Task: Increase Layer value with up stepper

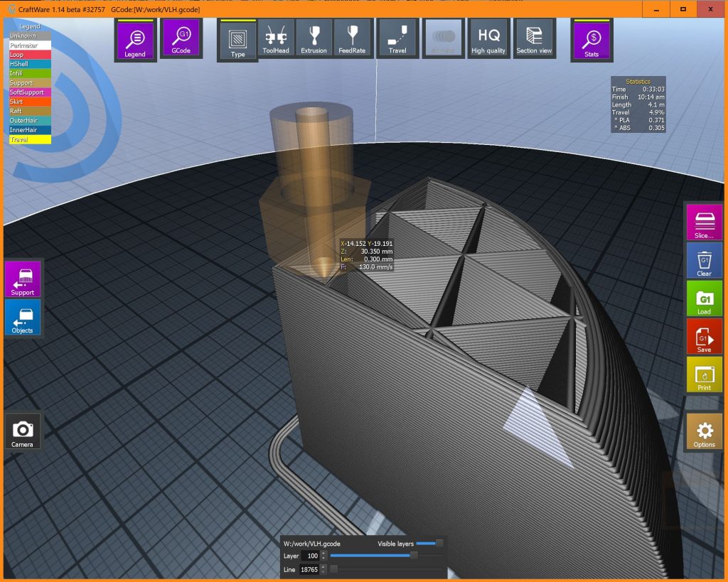Action: tap(324, 553)
